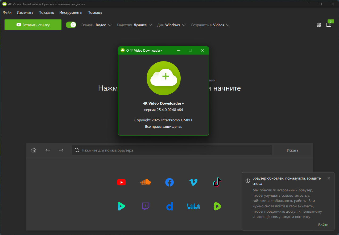Click the green Вставить ссылку button
Image resolution: width=339 pixels, height=235 pixels.
[33, 25]
